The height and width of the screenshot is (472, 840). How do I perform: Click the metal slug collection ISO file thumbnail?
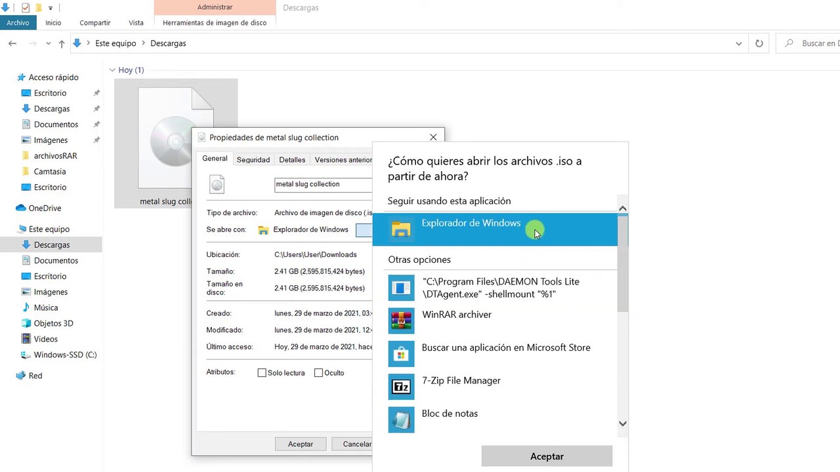click(176, 144)
